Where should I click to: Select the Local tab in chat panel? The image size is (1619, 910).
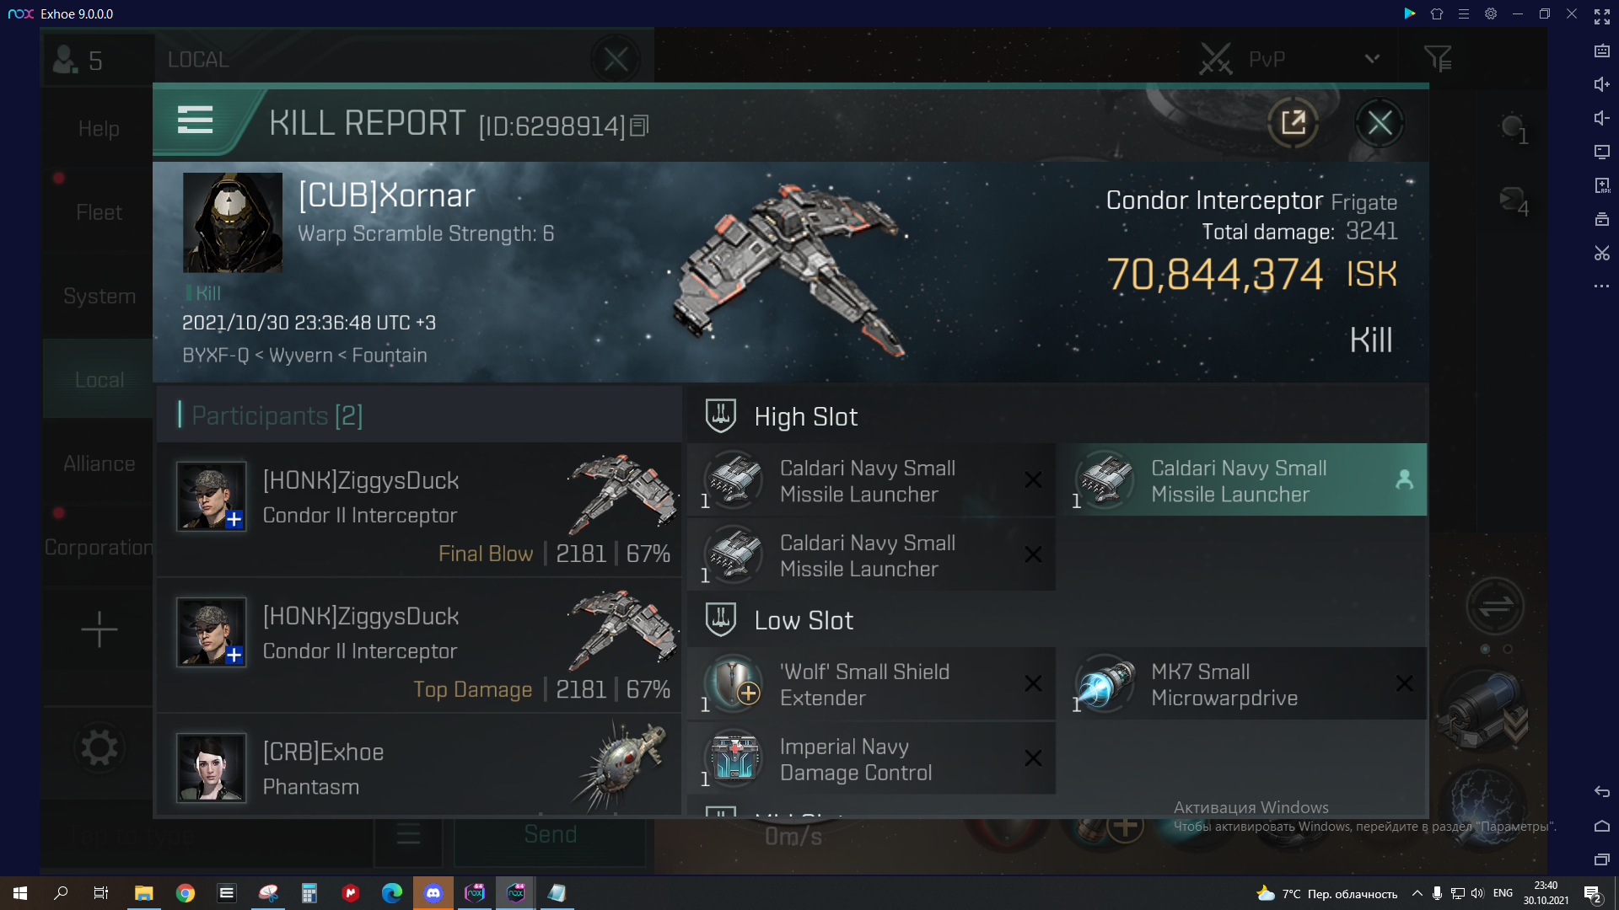(98, 379)
